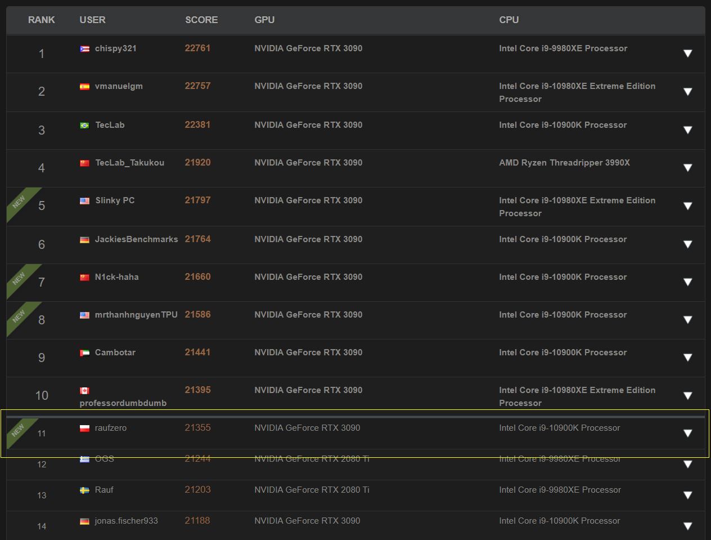Expand mrthanhnguyenTPU's result arrow
This screenshot has height=540, width=711.
point(687,320)
